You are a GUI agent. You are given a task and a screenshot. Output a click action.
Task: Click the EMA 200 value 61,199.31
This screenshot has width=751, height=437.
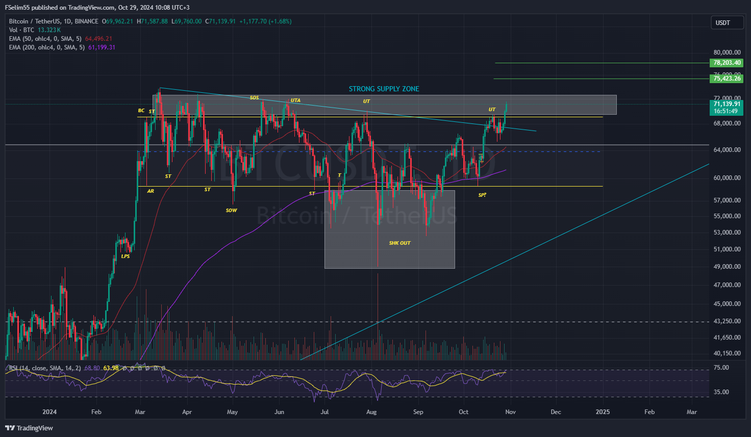pyautogui.click(x=102, y=47)
